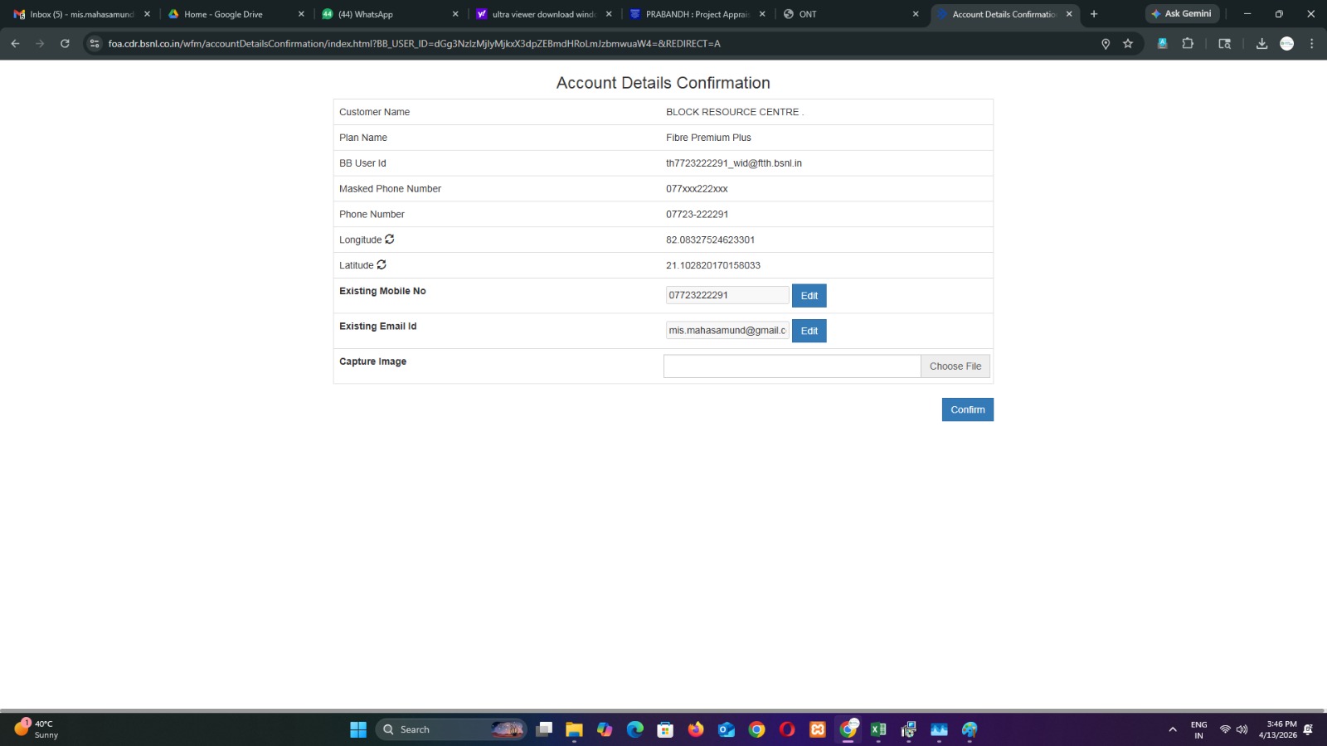1327x746 pixels.
Task: Open the browser extensions puzzle icon
Action: (1188, 44)
